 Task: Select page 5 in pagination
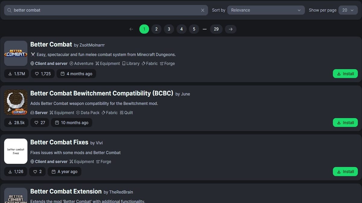(x=194, y=29)
